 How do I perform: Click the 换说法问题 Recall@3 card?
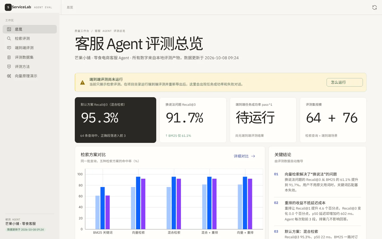[193, 120]
